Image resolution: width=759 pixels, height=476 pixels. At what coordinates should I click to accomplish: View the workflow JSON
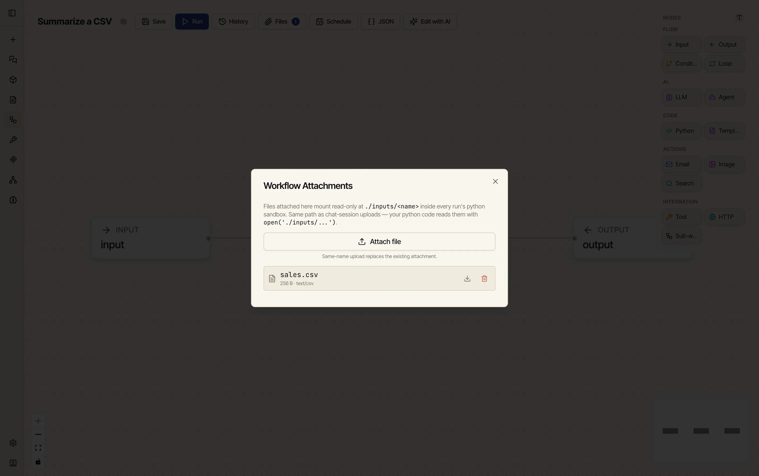click(x=381, y=21)
